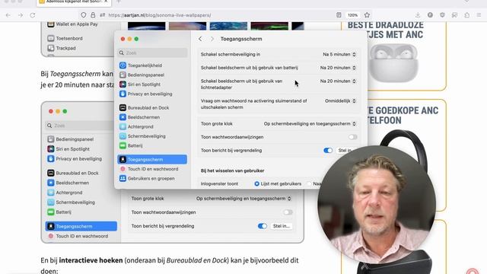Open Schakel schermbeveiliging in dropdown Na 5 minuten

[x=339, y=54]
